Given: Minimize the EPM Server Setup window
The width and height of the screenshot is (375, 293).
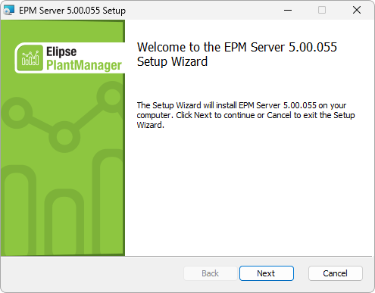Looking at the screenshot, I should [288, 10].
